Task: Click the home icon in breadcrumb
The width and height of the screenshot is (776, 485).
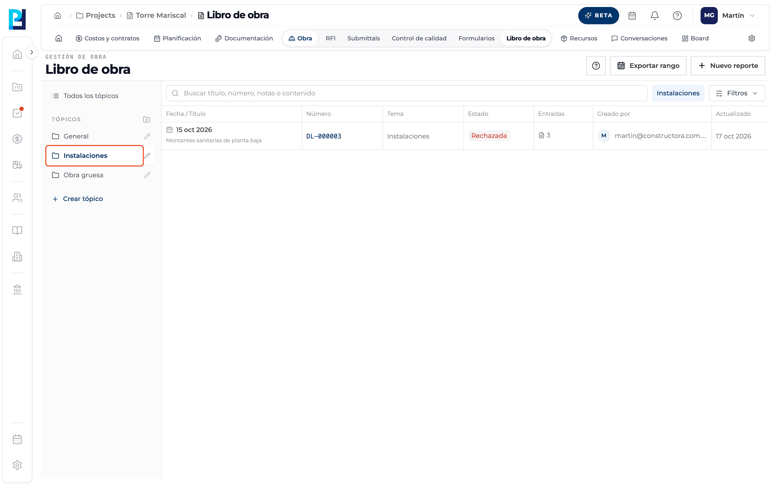Action: [58, 15]
